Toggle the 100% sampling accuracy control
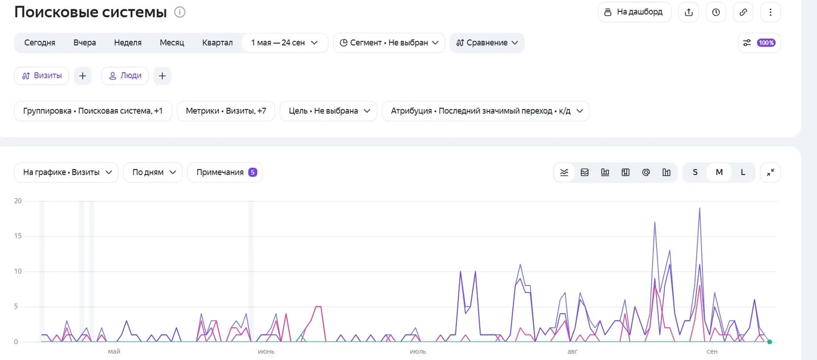Image resolution: width=817 pixels, height=360 pixels. coord(759,43)
